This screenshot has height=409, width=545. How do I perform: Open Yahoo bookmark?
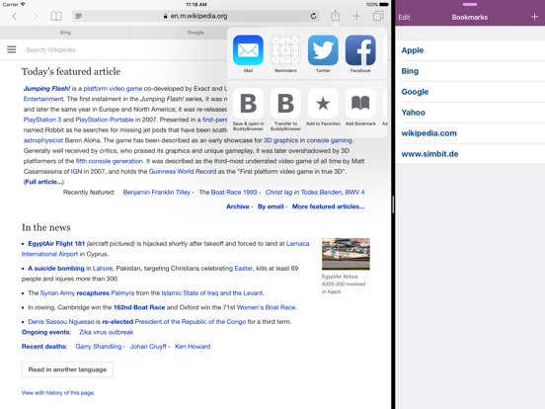click(x=470, y=113)
